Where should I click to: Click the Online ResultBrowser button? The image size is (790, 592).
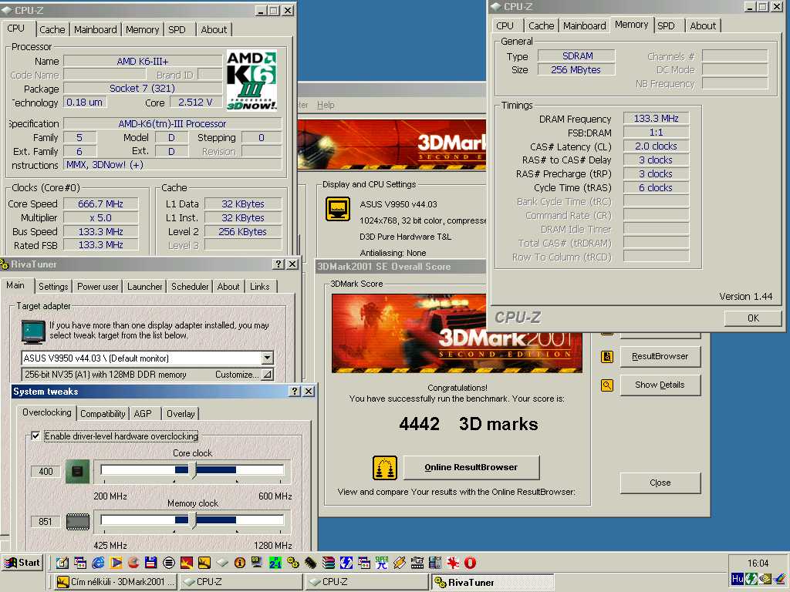(471, 467)
